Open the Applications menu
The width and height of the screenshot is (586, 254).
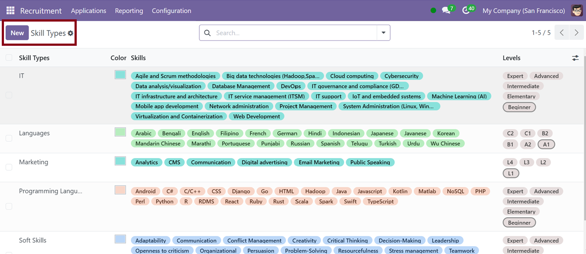(89, 11)
